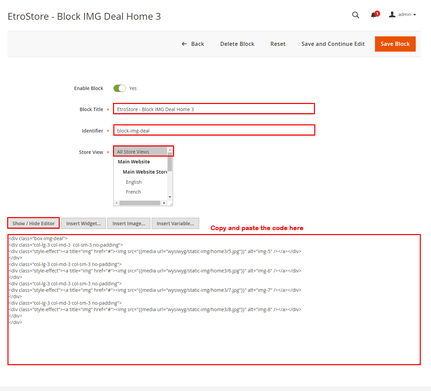431x391 pixels.
Task: Focus the Block Title input field
Action: point(214,109)
